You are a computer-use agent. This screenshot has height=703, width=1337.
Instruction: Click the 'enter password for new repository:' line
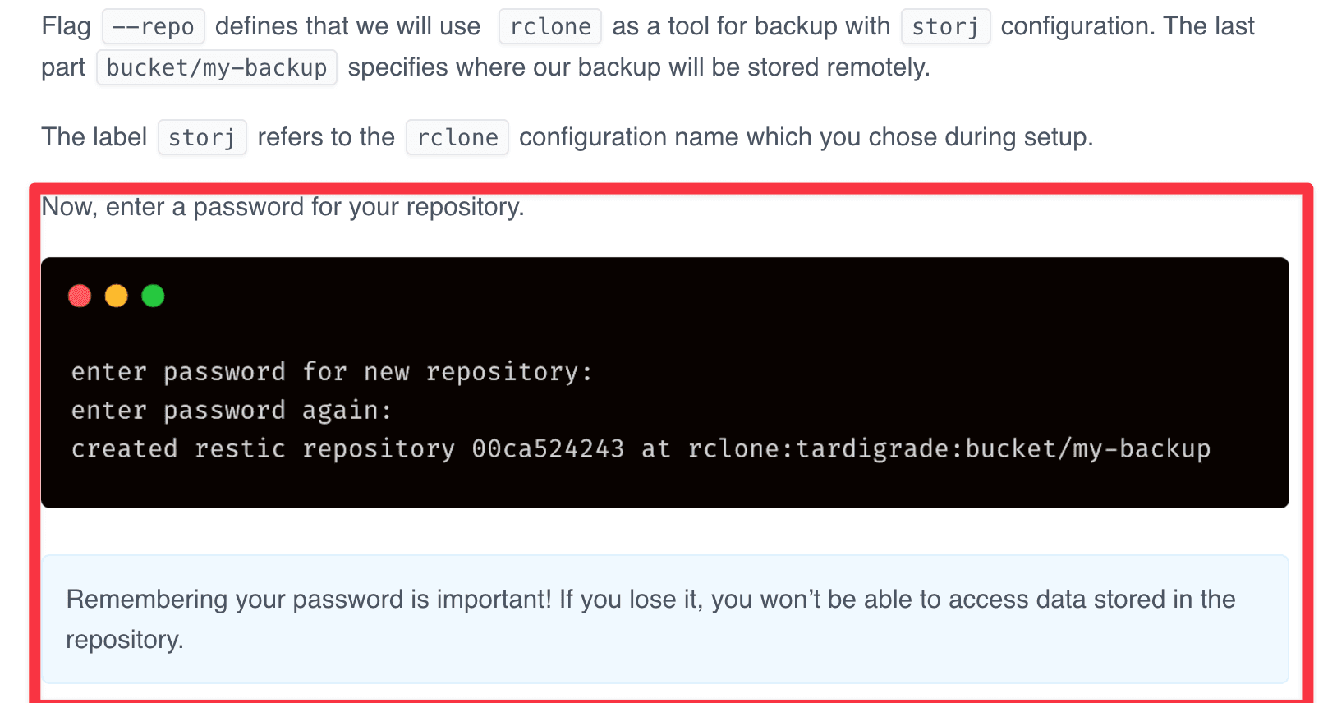pyautogui.click(x=332, y=372)
